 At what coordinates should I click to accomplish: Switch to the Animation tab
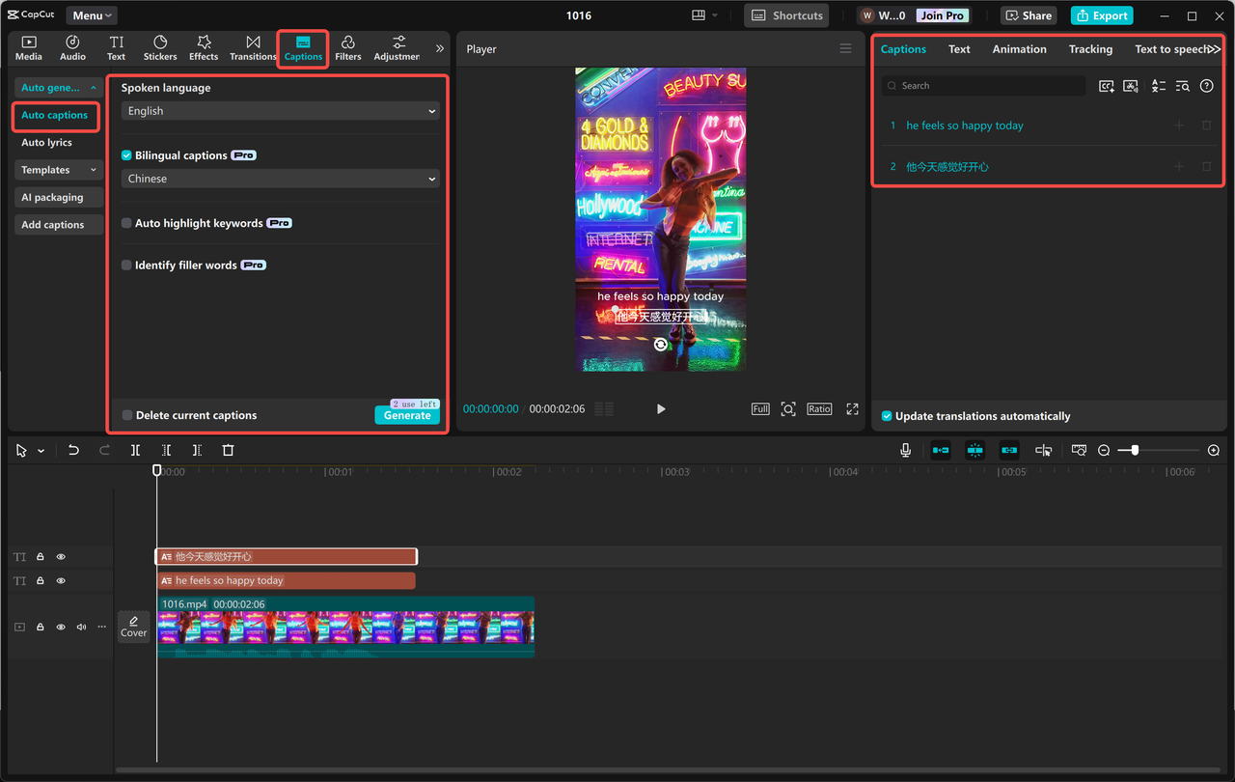(1019, 48)
